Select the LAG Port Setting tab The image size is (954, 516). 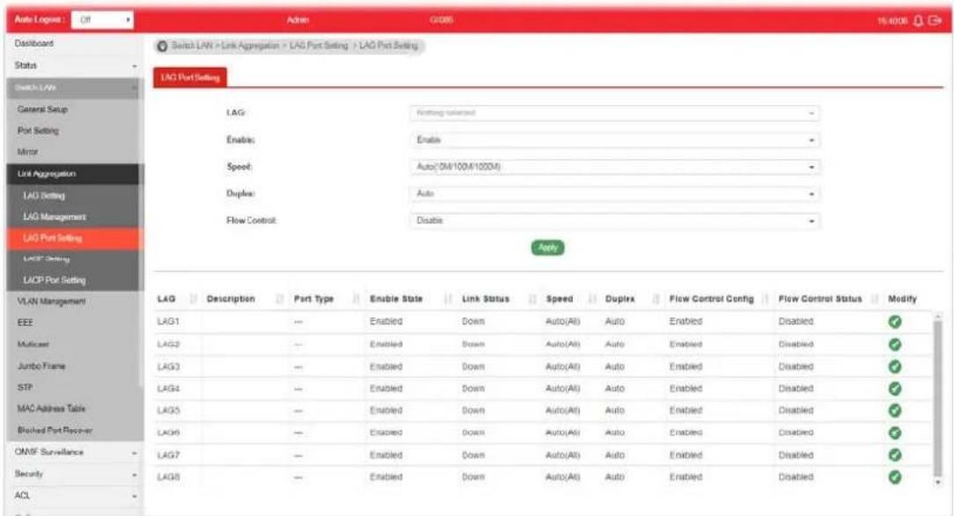click(190, 77)
